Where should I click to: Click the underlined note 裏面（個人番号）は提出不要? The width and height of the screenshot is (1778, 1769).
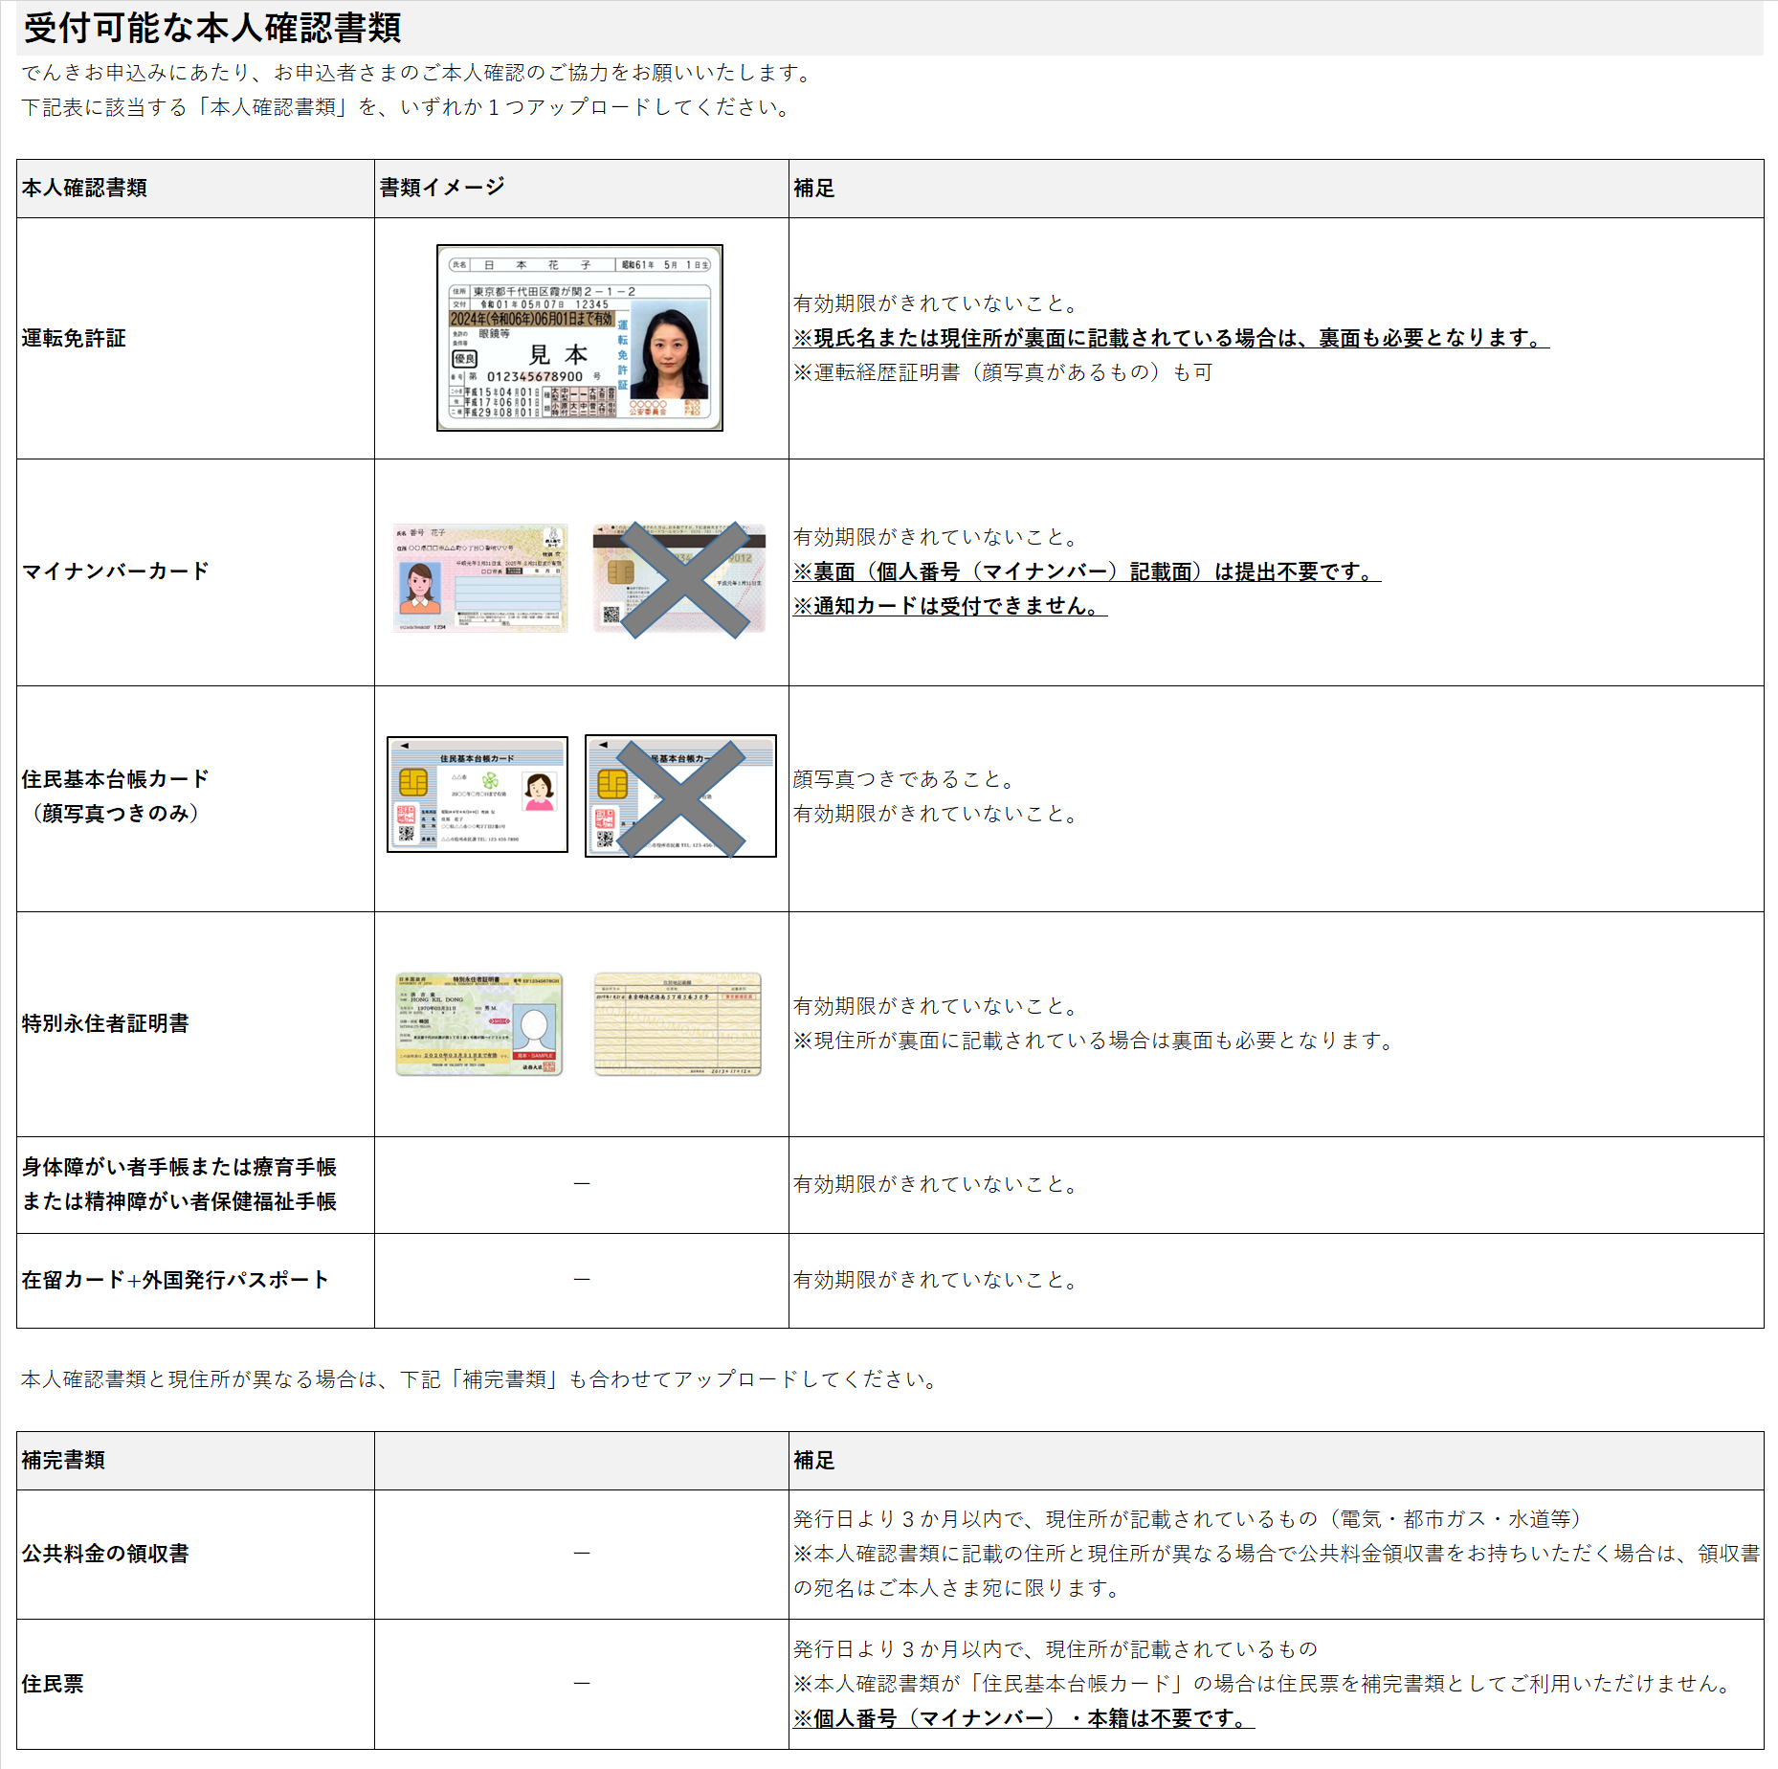[x=1086, y=571]
